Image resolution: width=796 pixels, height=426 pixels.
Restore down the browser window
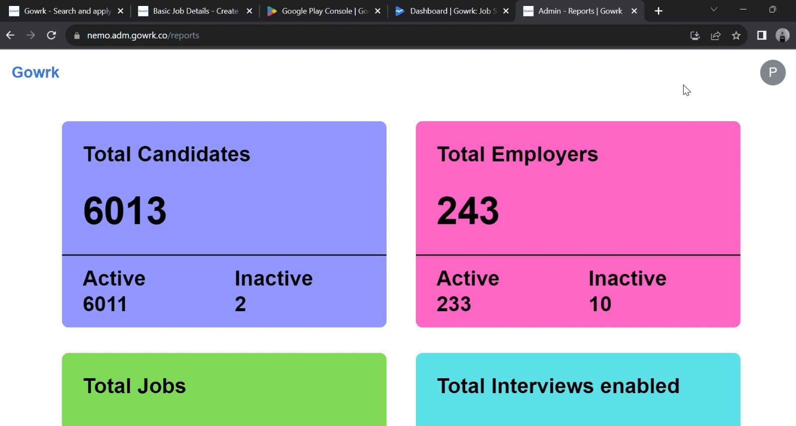tap(773, 9)
